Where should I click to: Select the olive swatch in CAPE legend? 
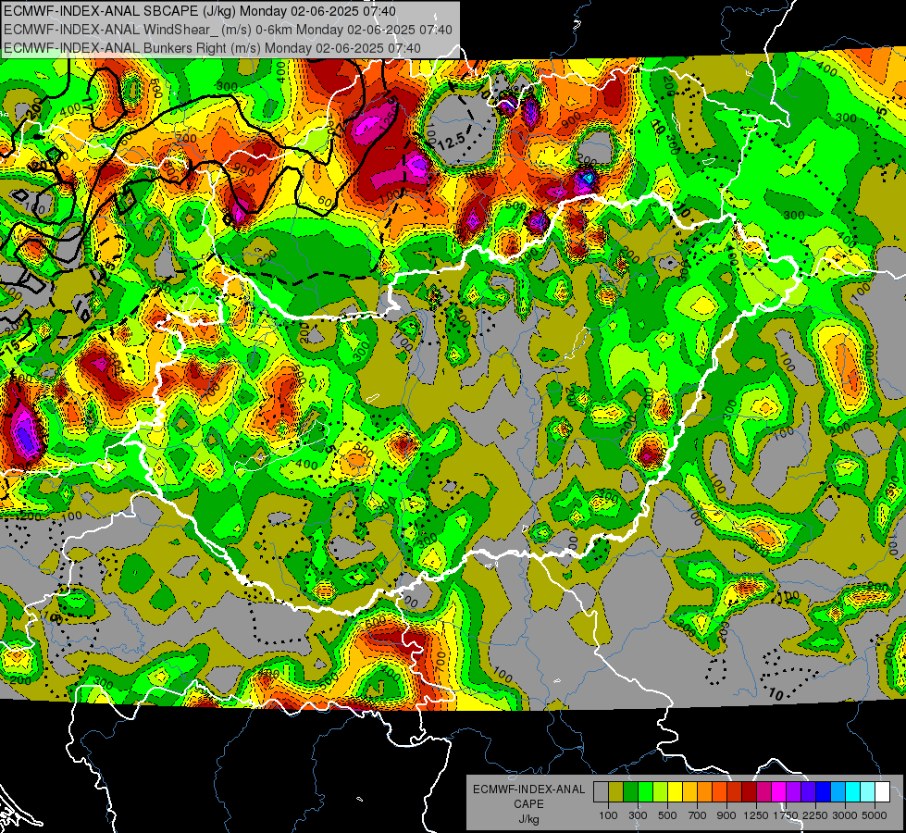(616, 792)
